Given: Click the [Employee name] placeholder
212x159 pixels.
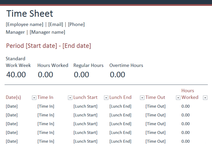Looking at the screenshot, I should coord(25,25).
